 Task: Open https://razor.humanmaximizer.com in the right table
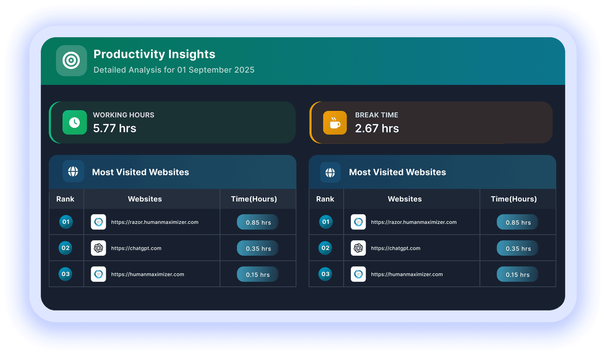[x=414, y=222]
